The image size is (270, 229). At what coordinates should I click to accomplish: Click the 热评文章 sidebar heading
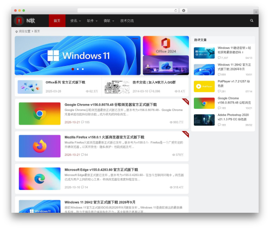200,40
